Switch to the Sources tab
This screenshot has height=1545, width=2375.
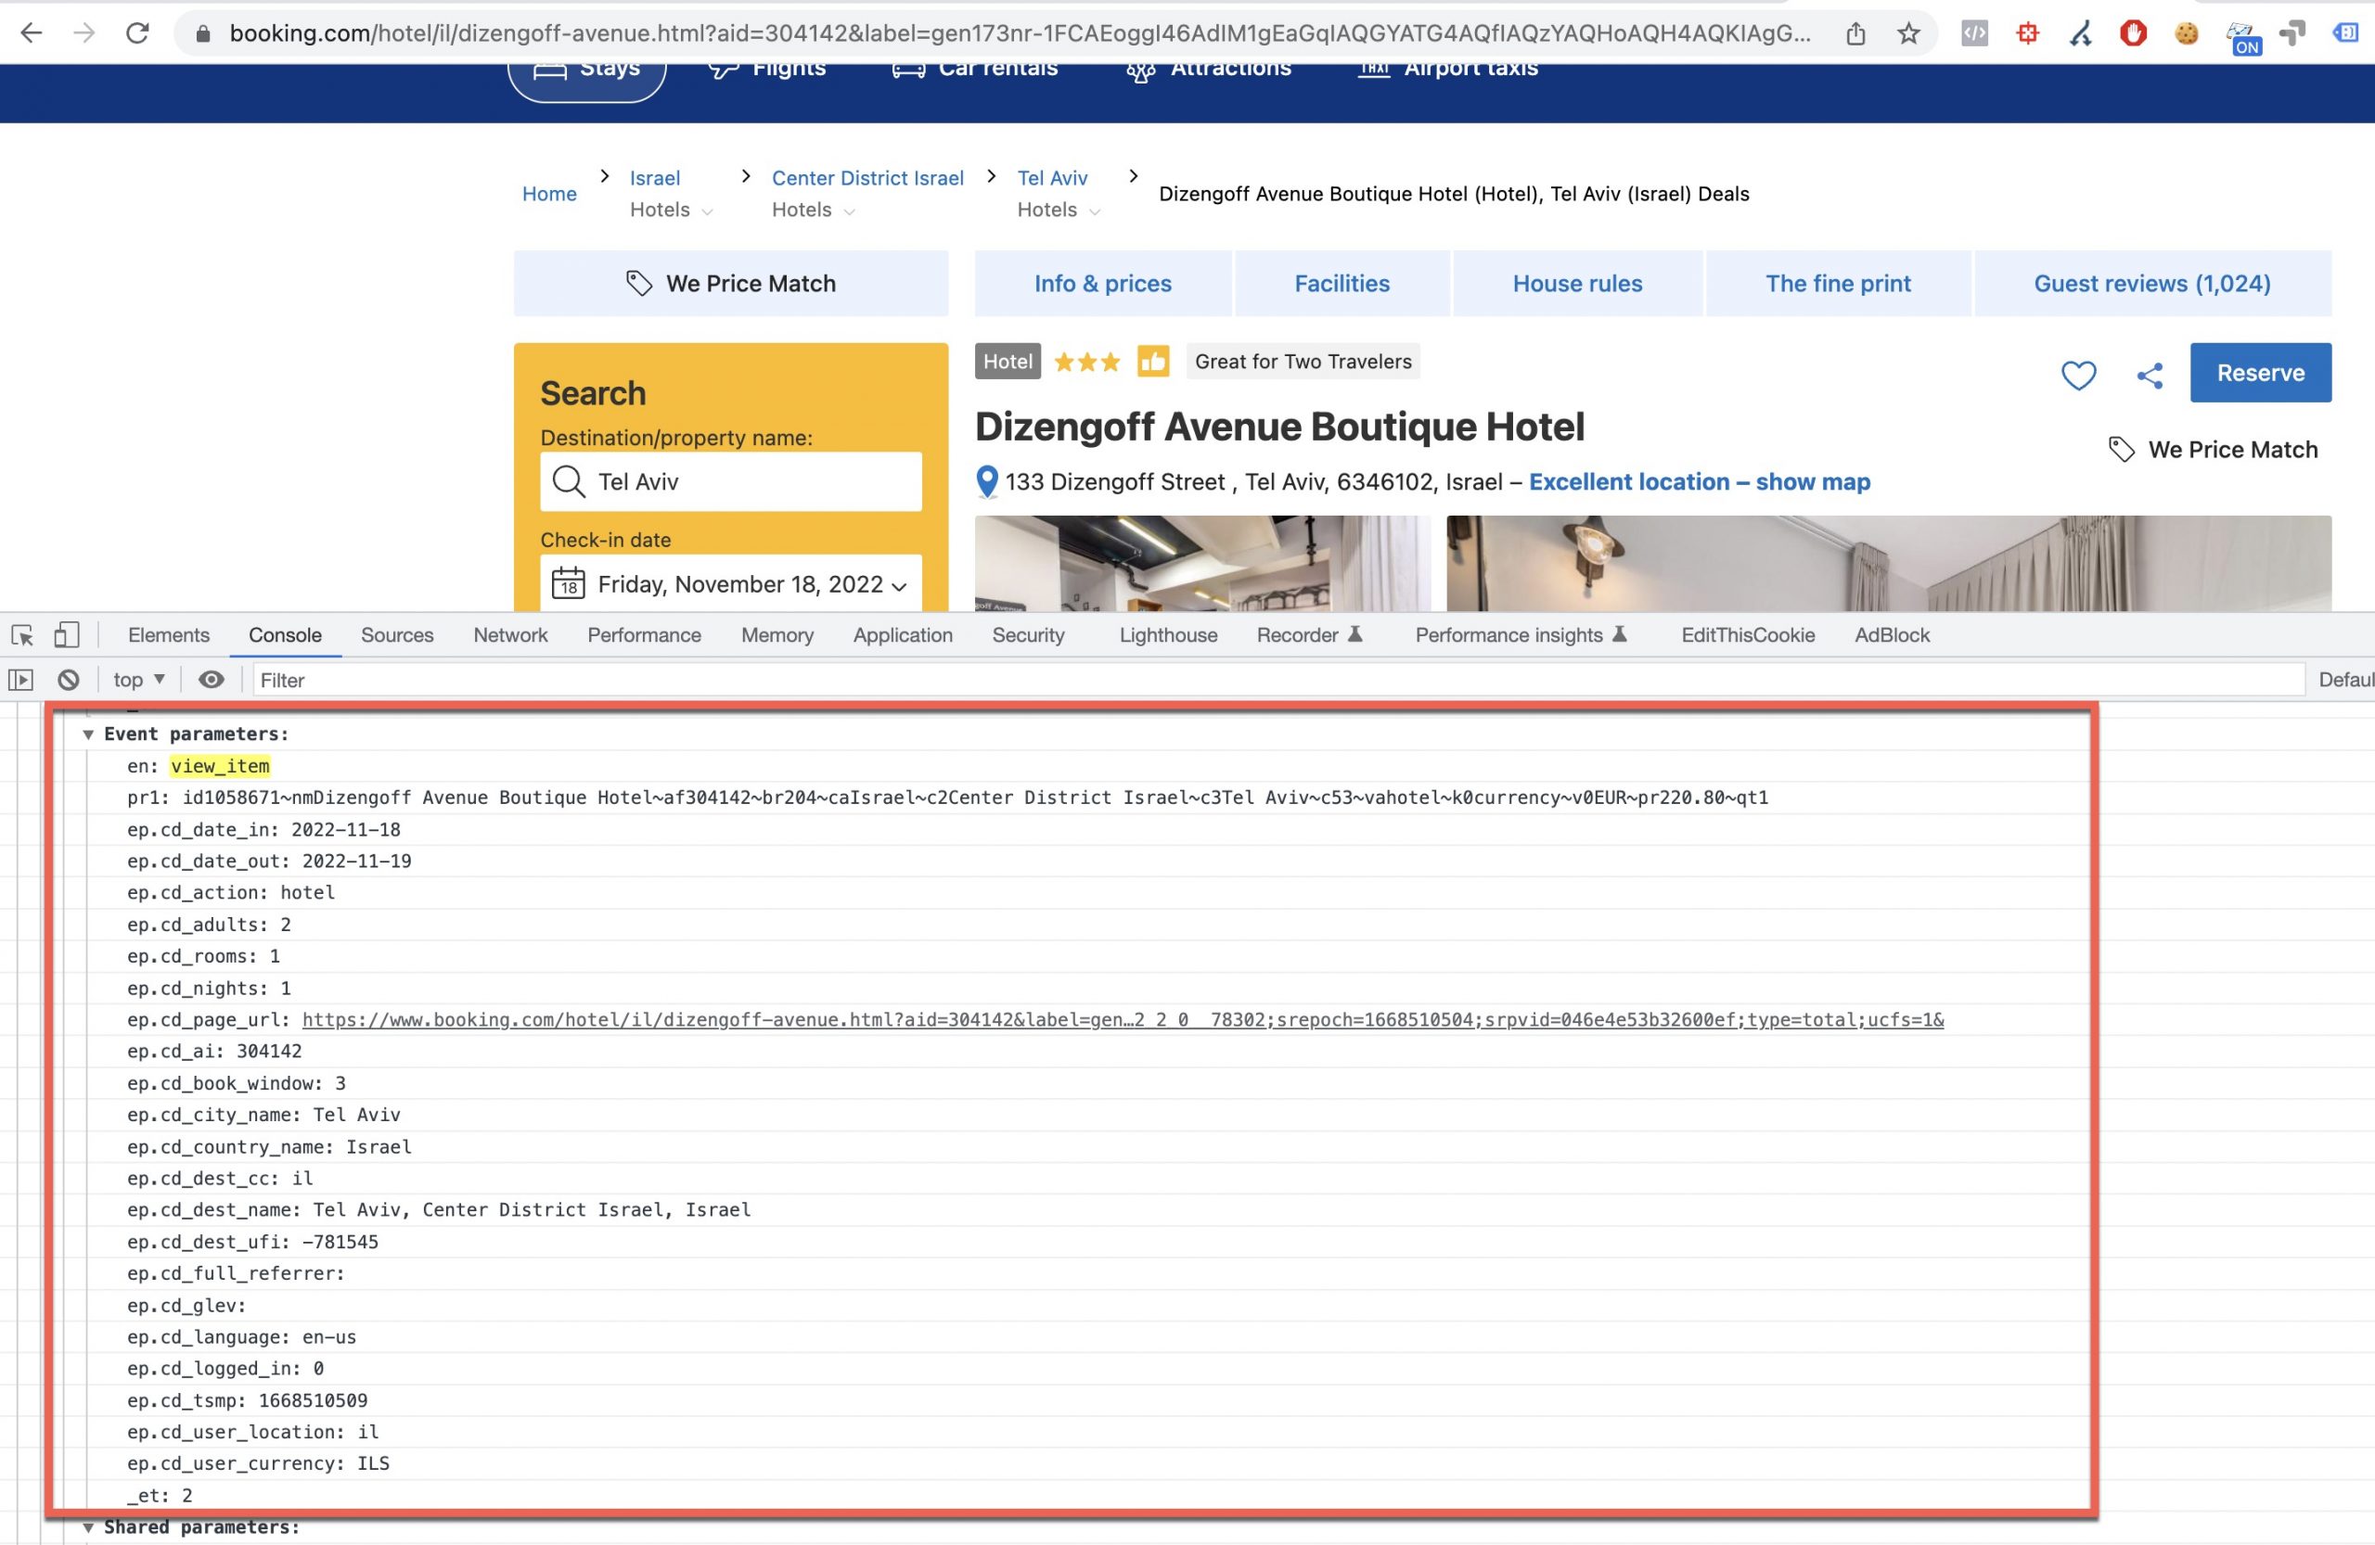[x=397, y=635]
